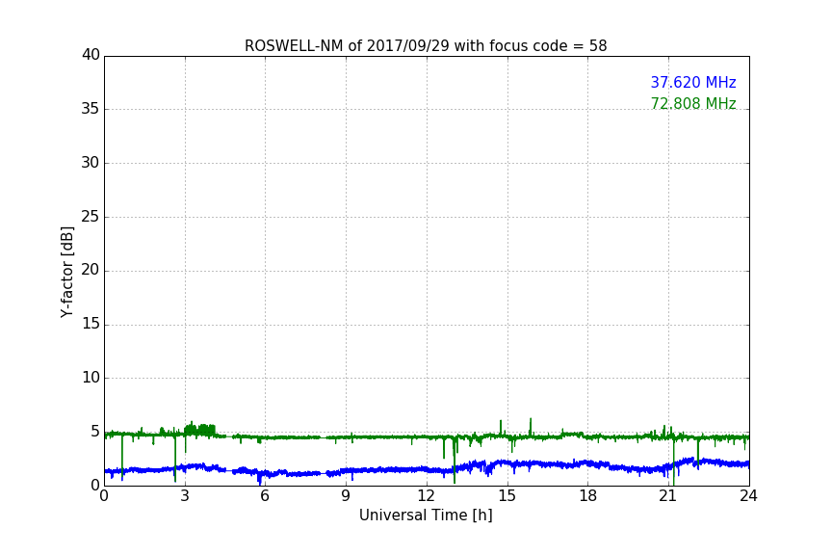The height and width of the screenshot is (555, 832).
Task: Click the 'Y-factor [dB]' axis label
Action: (66, 272)
